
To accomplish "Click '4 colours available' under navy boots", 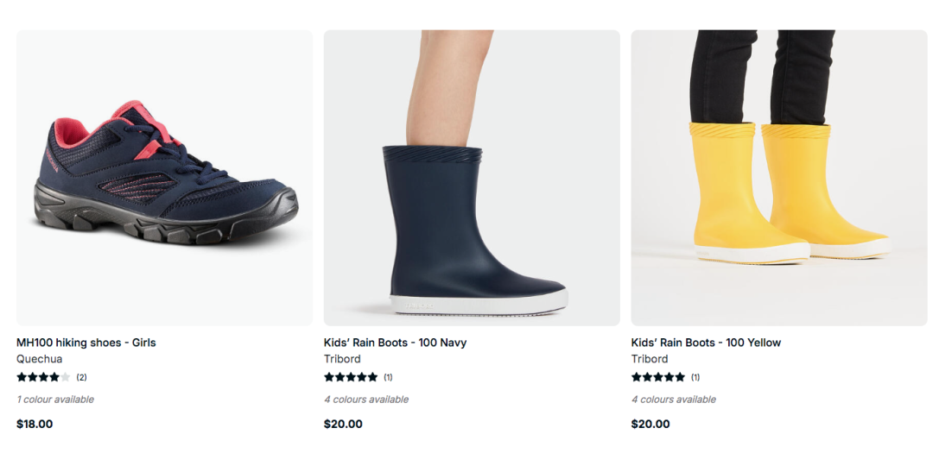I will click(x=366, y=400).
